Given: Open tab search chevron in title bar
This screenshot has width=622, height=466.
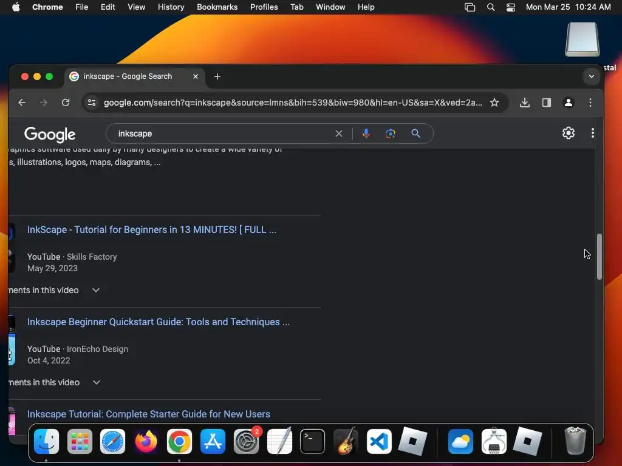Looking at the screenshot, I should pyautogui.click(x=592, y=76).
